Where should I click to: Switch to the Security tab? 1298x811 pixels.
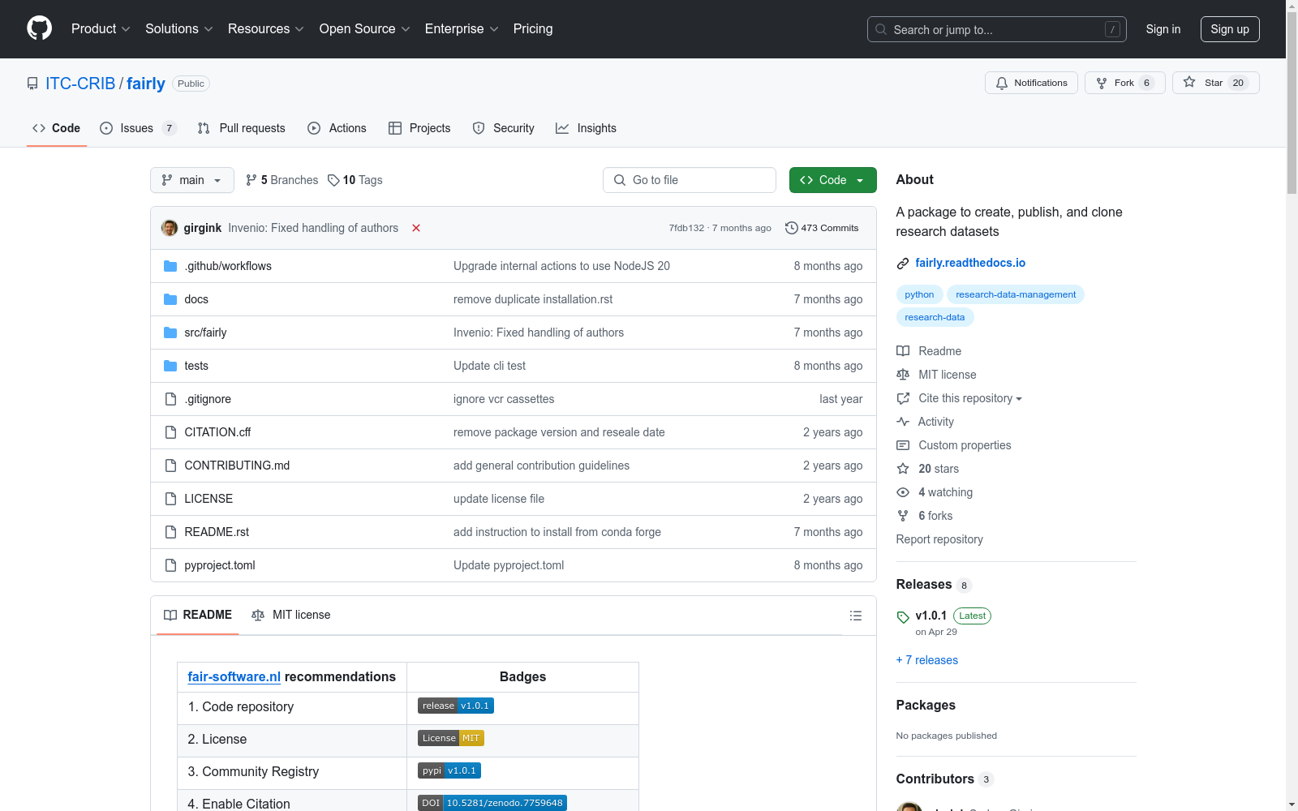pyautogui.click(x=504, y=128)
